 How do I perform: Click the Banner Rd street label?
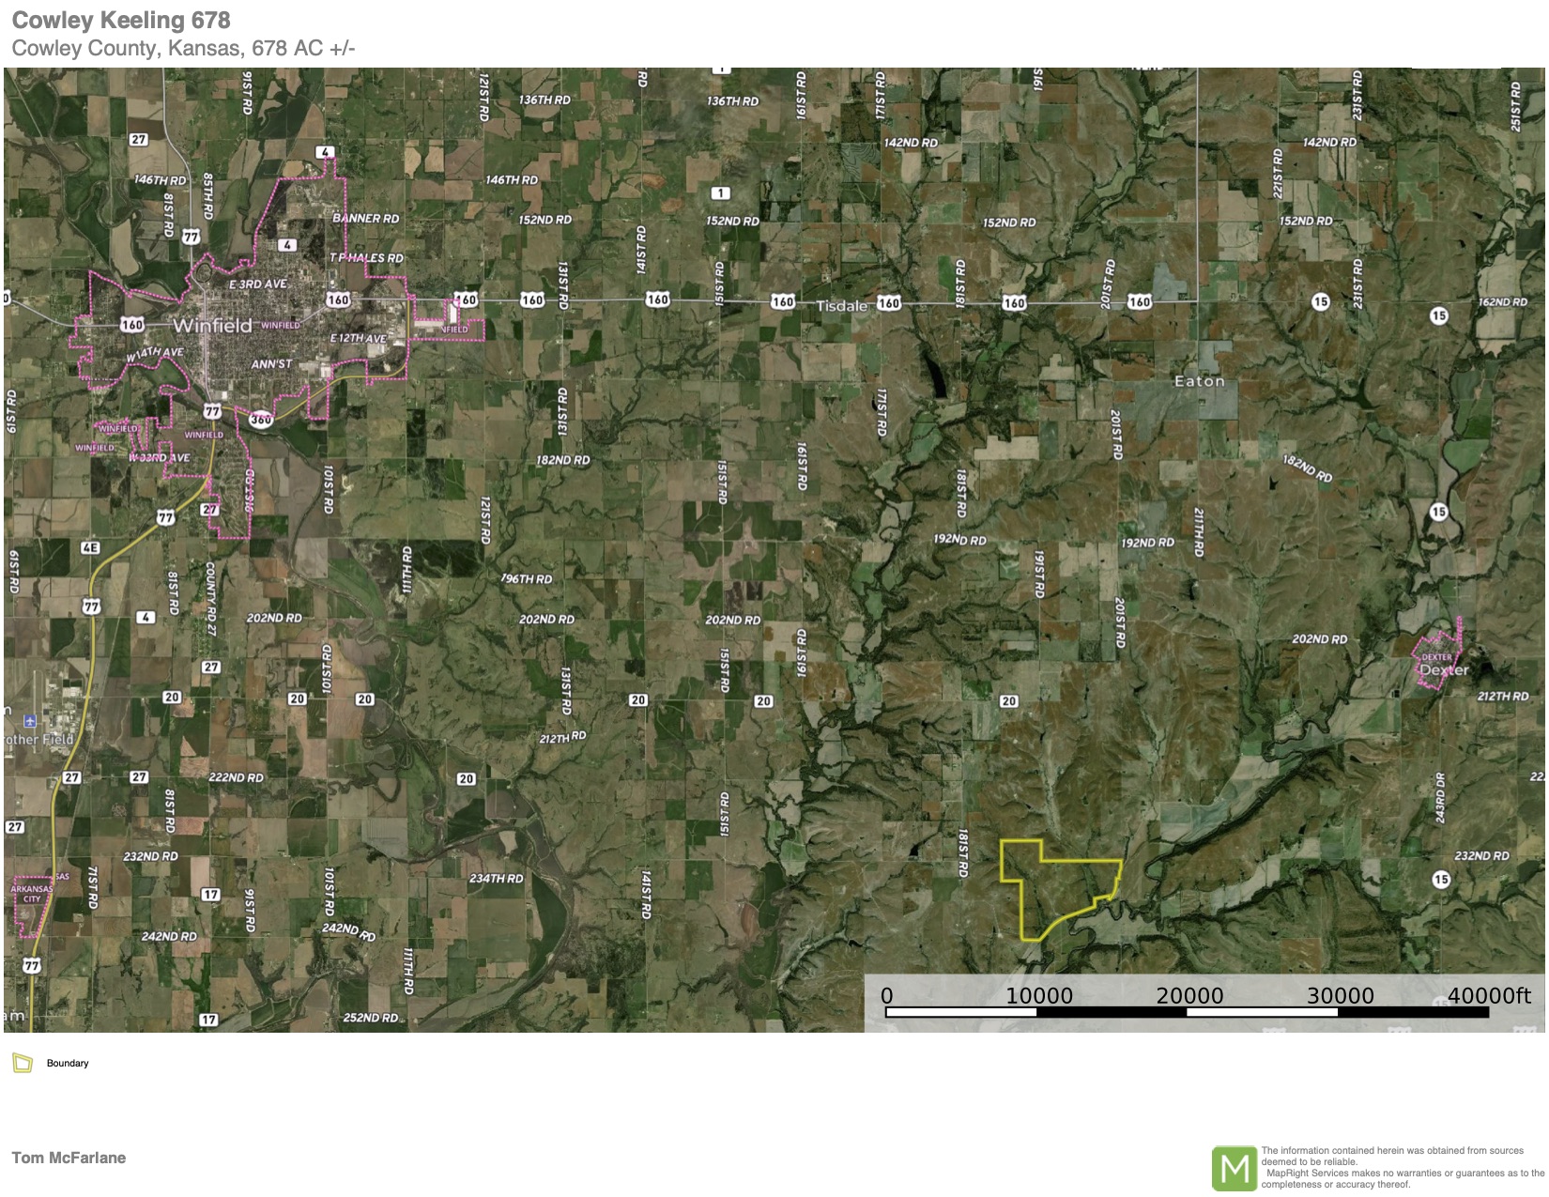[365, 219]
